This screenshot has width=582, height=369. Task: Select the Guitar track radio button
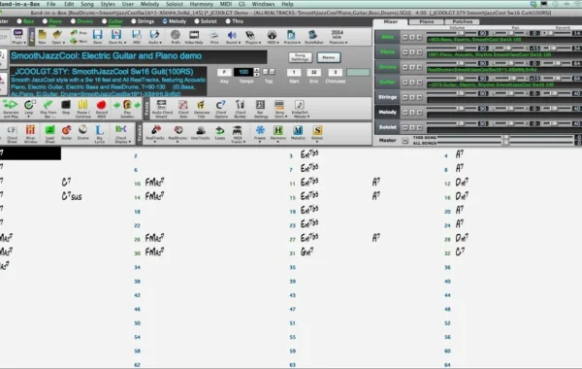pyautogui.click(x=105, y=21)
